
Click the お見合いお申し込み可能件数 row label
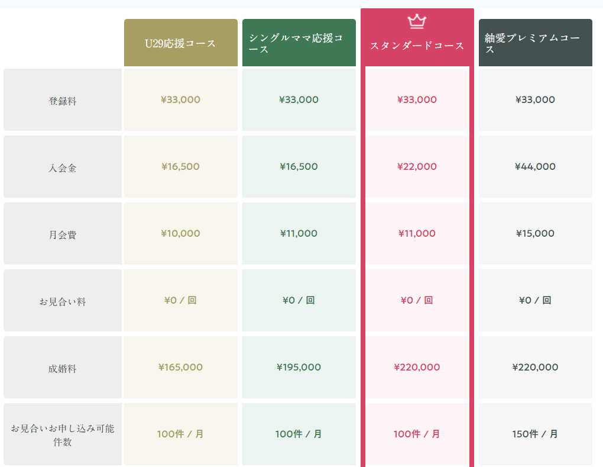click(63, 434)
